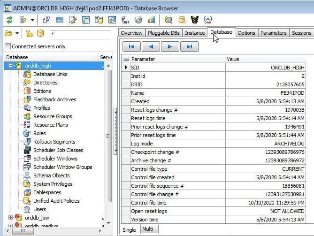Click the Parameter column header
Screen dimensions: 314x236
click(178, 59)
